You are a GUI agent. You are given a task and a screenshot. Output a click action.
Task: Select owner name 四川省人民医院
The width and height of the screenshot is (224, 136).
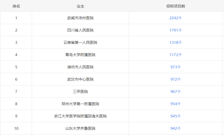click(x=80, y=30)
